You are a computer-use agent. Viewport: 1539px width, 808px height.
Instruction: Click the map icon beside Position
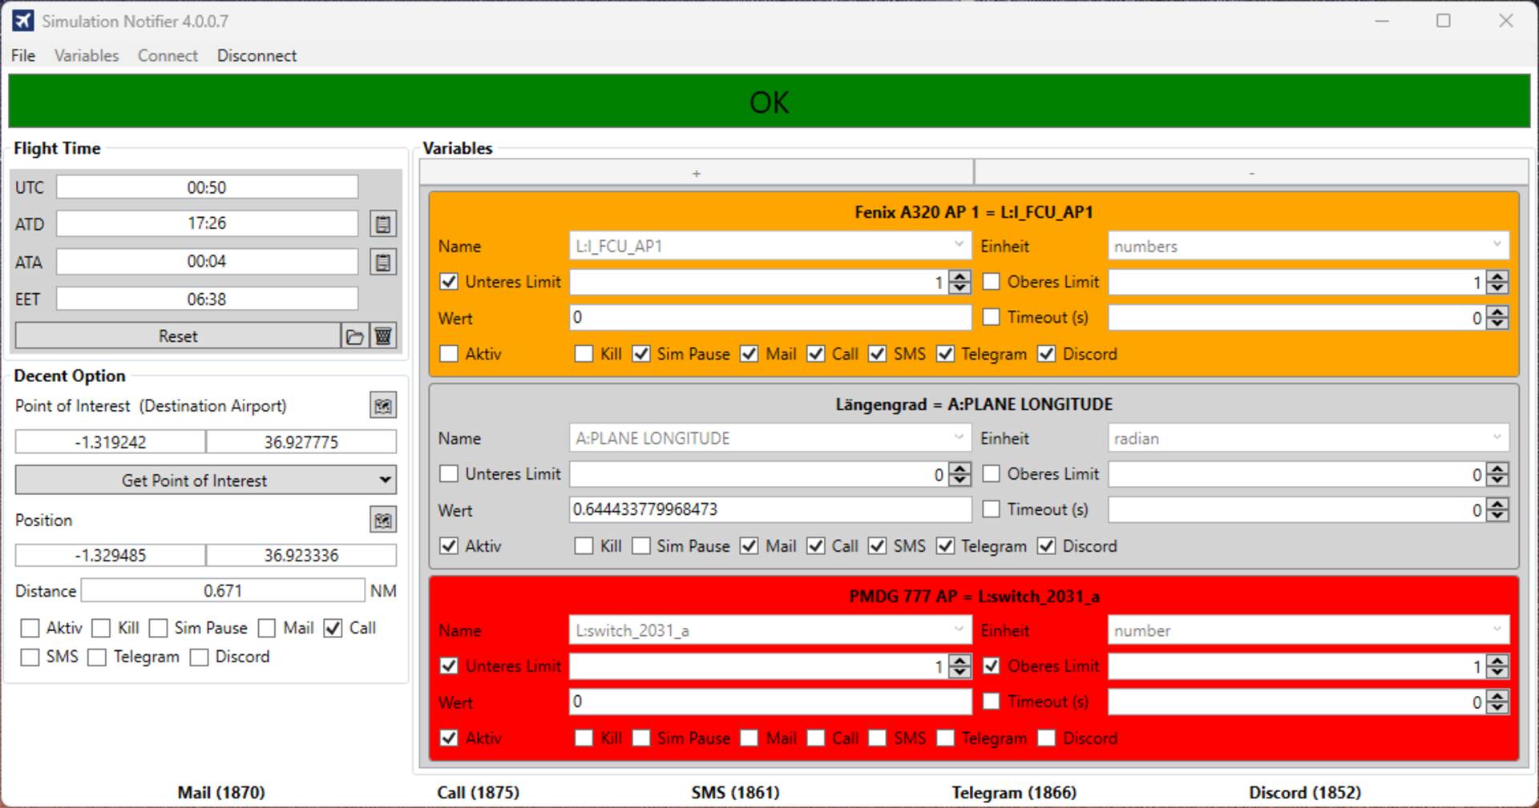[383, 521]
